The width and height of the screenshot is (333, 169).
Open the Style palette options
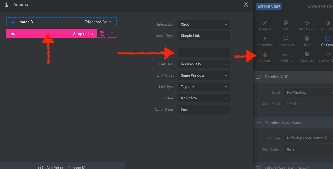(286, 26)
